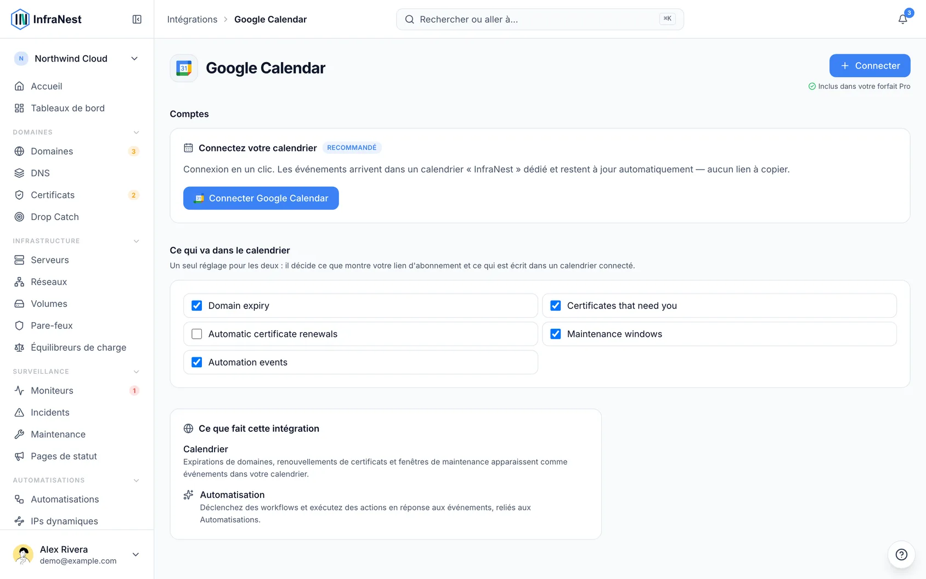926x579 pixels.
Task: Uncheck the Domain expiry checkbox
Action: point(197,306)
